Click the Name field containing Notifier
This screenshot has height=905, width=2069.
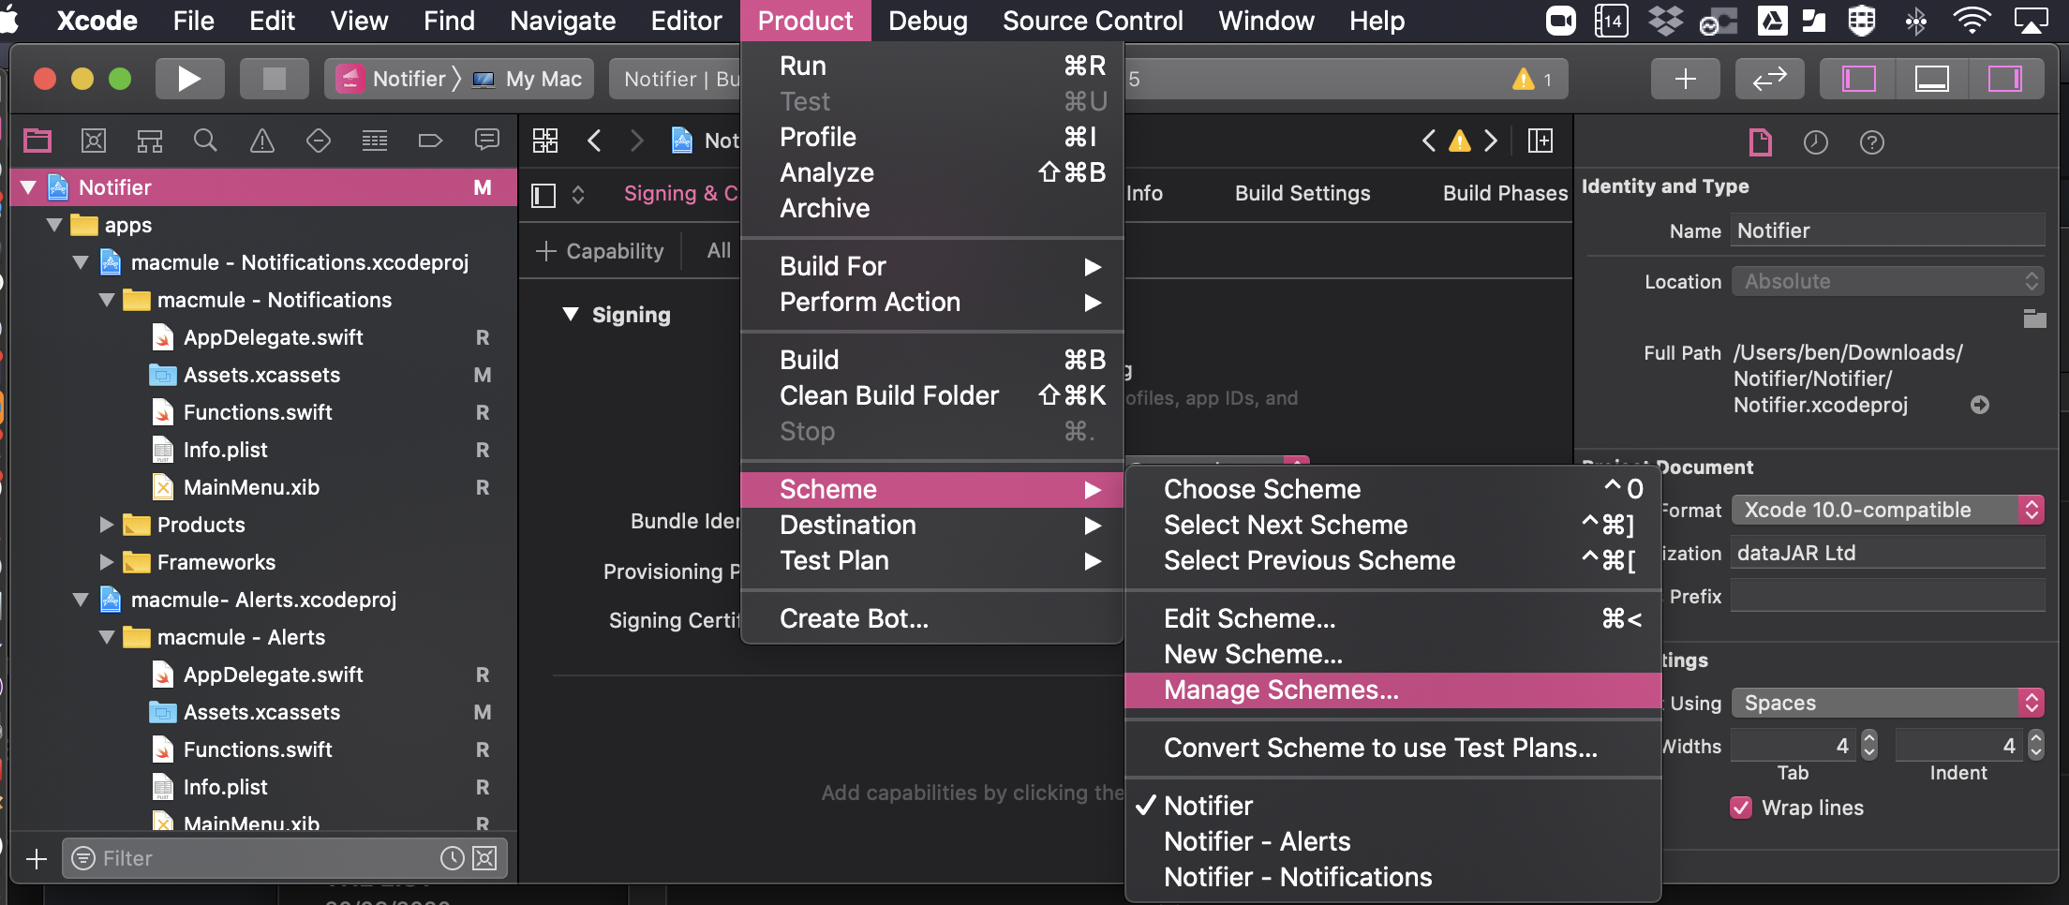tap(1887, 230)
